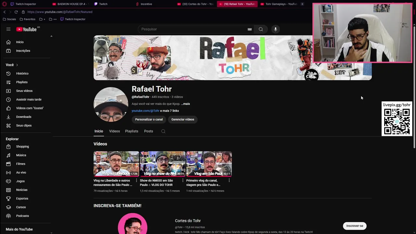Switch to the Início channel tab
The image size is (416, 234).
tap(99, 131)
